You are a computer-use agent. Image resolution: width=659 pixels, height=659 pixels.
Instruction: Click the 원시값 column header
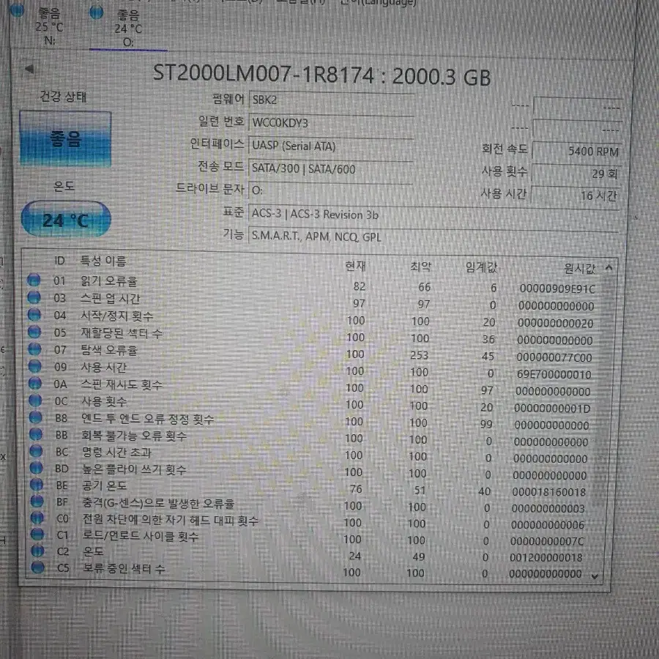tap(580, 269)
